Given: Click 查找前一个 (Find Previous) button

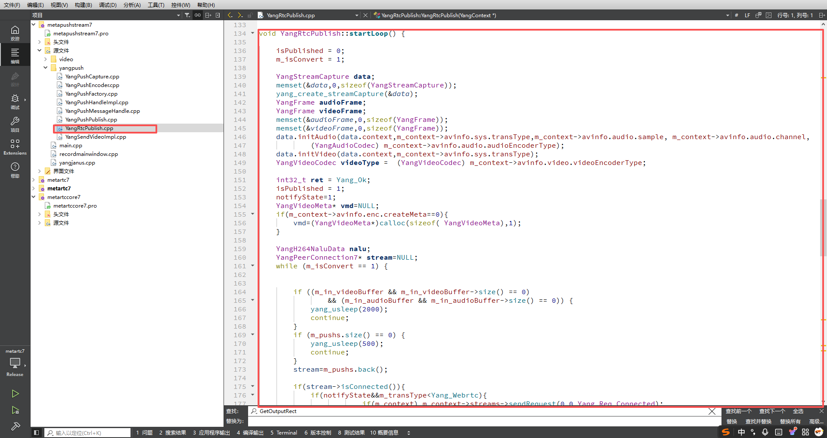Looking at the screenshot, I should (738, 411).
